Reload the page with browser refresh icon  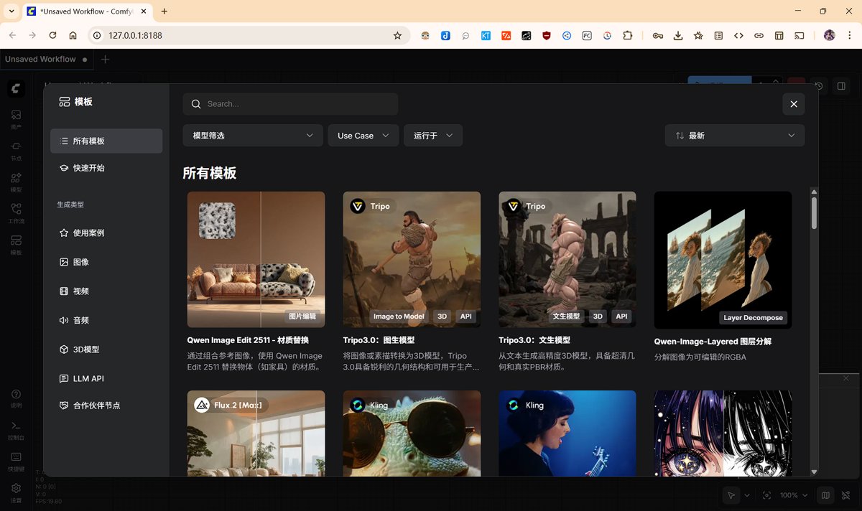click(52, 35)
